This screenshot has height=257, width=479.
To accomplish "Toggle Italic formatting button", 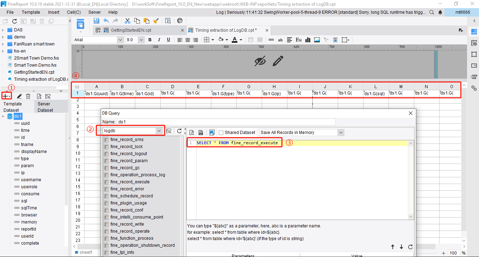I will pos(159,40).
